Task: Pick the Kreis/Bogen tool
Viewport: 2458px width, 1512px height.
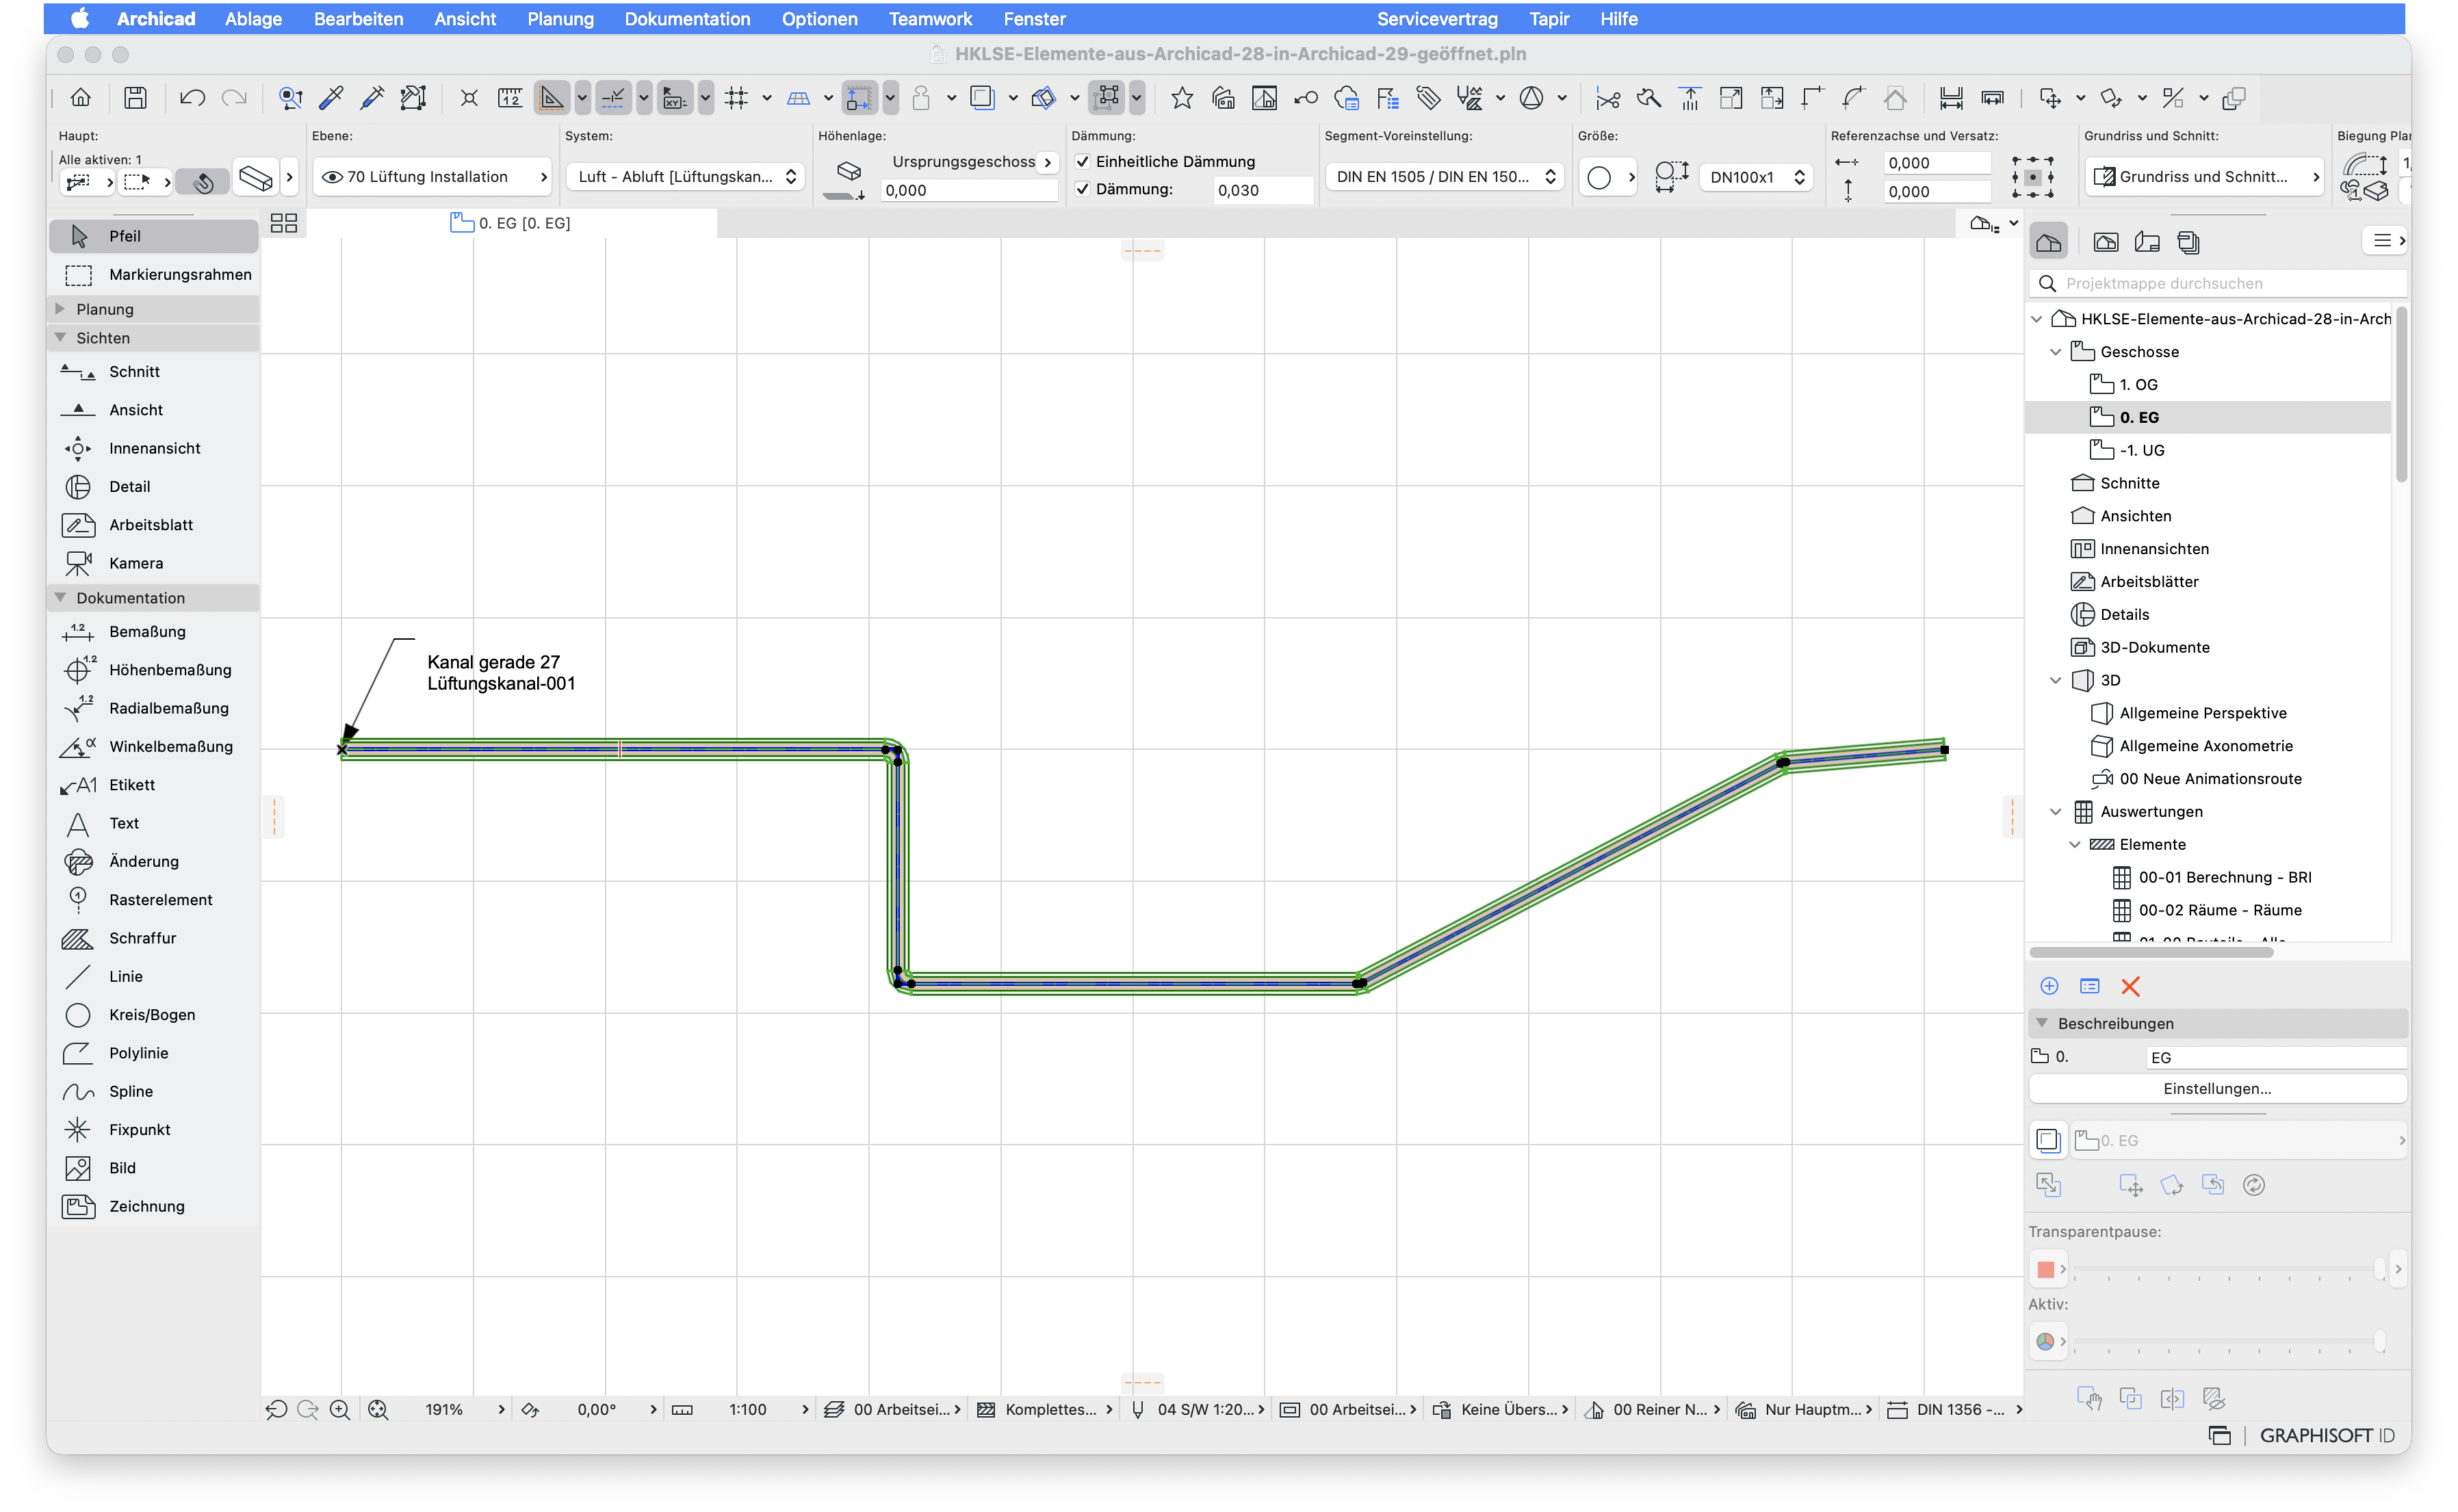Action: tap(153, 1015)
